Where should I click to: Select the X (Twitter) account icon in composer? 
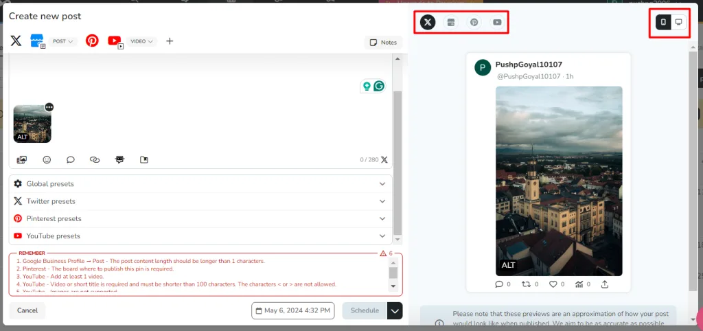click(x=16, y=41)
